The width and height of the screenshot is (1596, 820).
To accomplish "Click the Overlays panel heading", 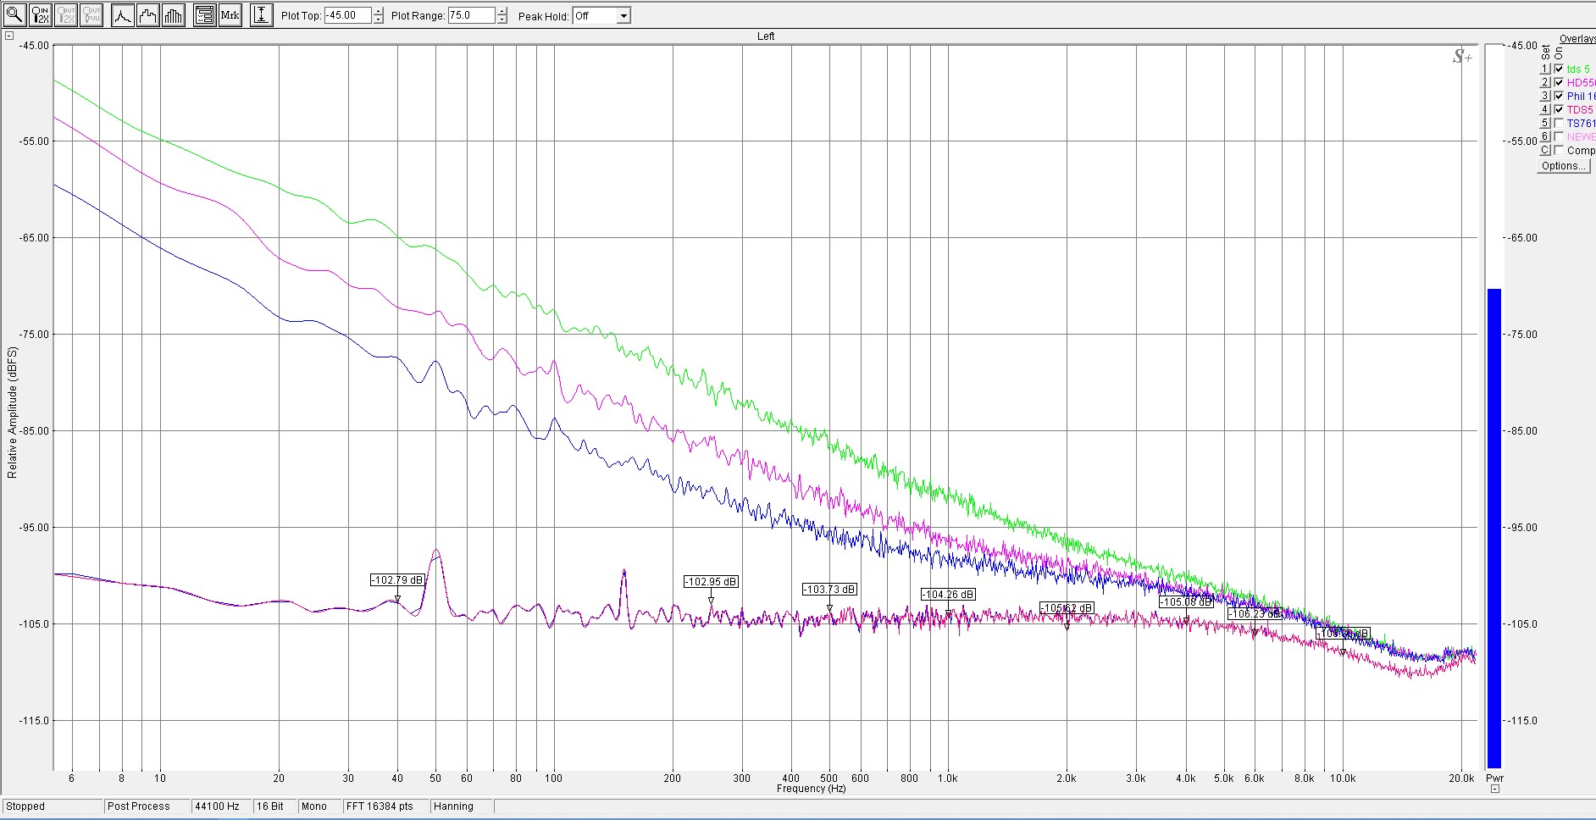I will [x=1577, y=39].
